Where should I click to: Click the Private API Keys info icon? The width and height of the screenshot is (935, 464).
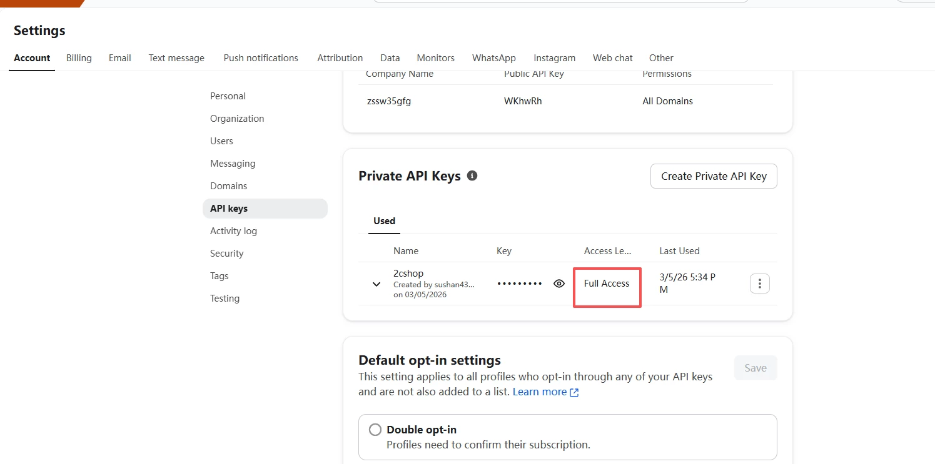pos(472,176)
